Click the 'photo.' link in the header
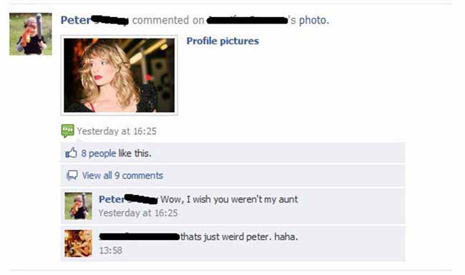This screenshot has height=275, width=465. [314, 21]
